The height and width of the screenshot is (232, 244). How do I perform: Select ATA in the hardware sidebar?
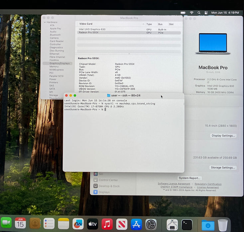pos(52,25)
